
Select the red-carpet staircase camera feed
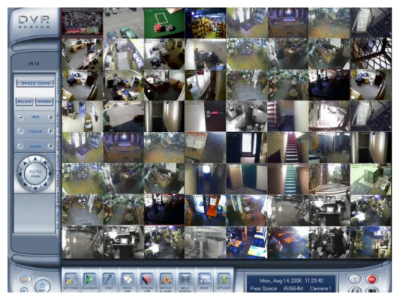tap(288, 147)
